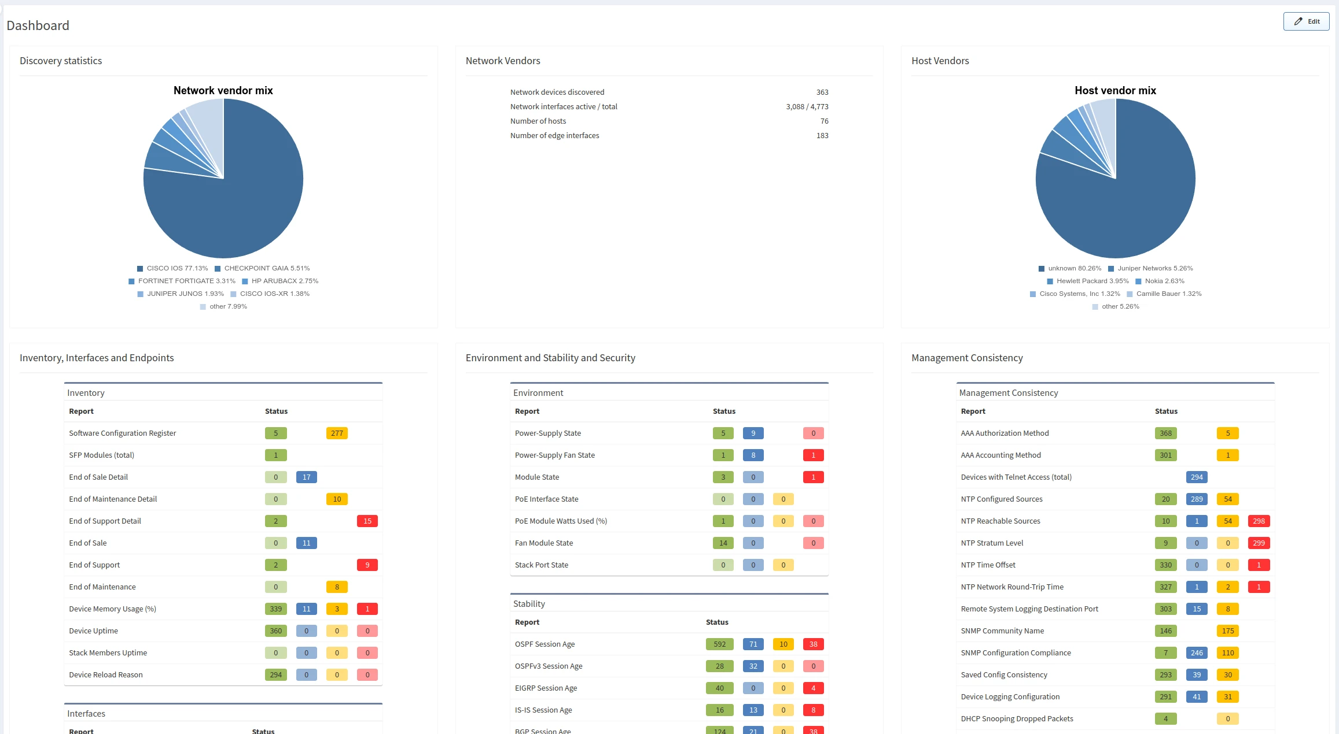The image size is (1339, 734).
Task: Click blue 9 badge for Power-Supply State
Action: (753, 433)
